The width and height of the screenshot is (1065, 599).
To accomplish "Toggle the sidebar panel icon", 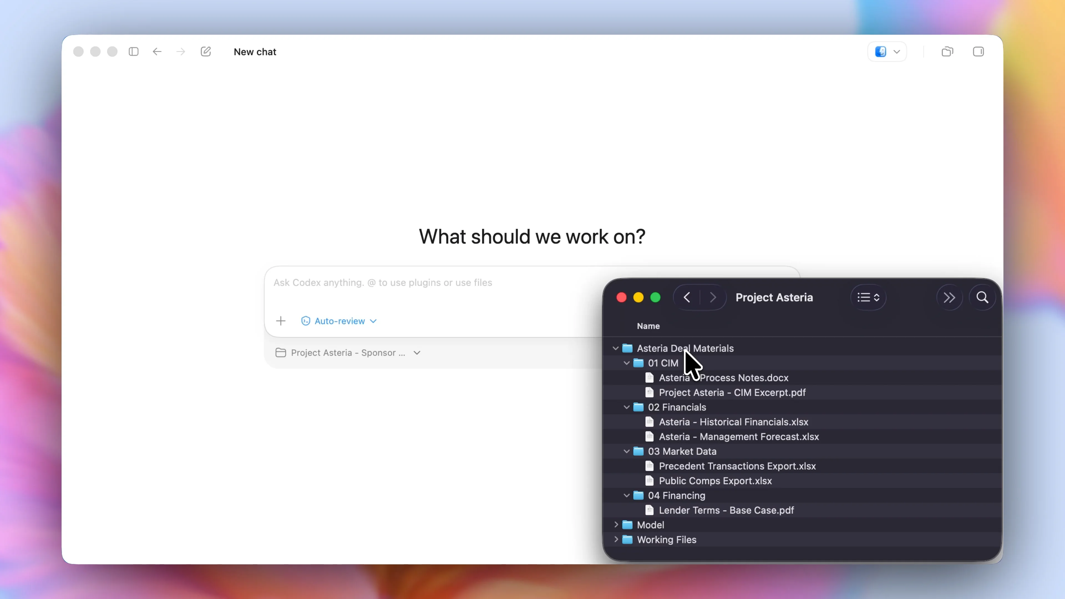I will click(133, 52).
